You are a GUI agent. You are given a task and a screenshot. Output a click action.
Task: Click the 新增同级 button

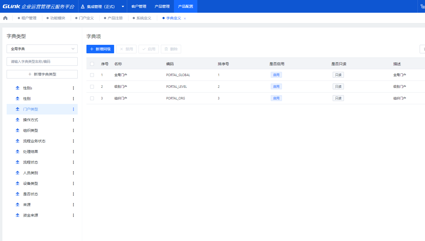[x=100, y=49]
